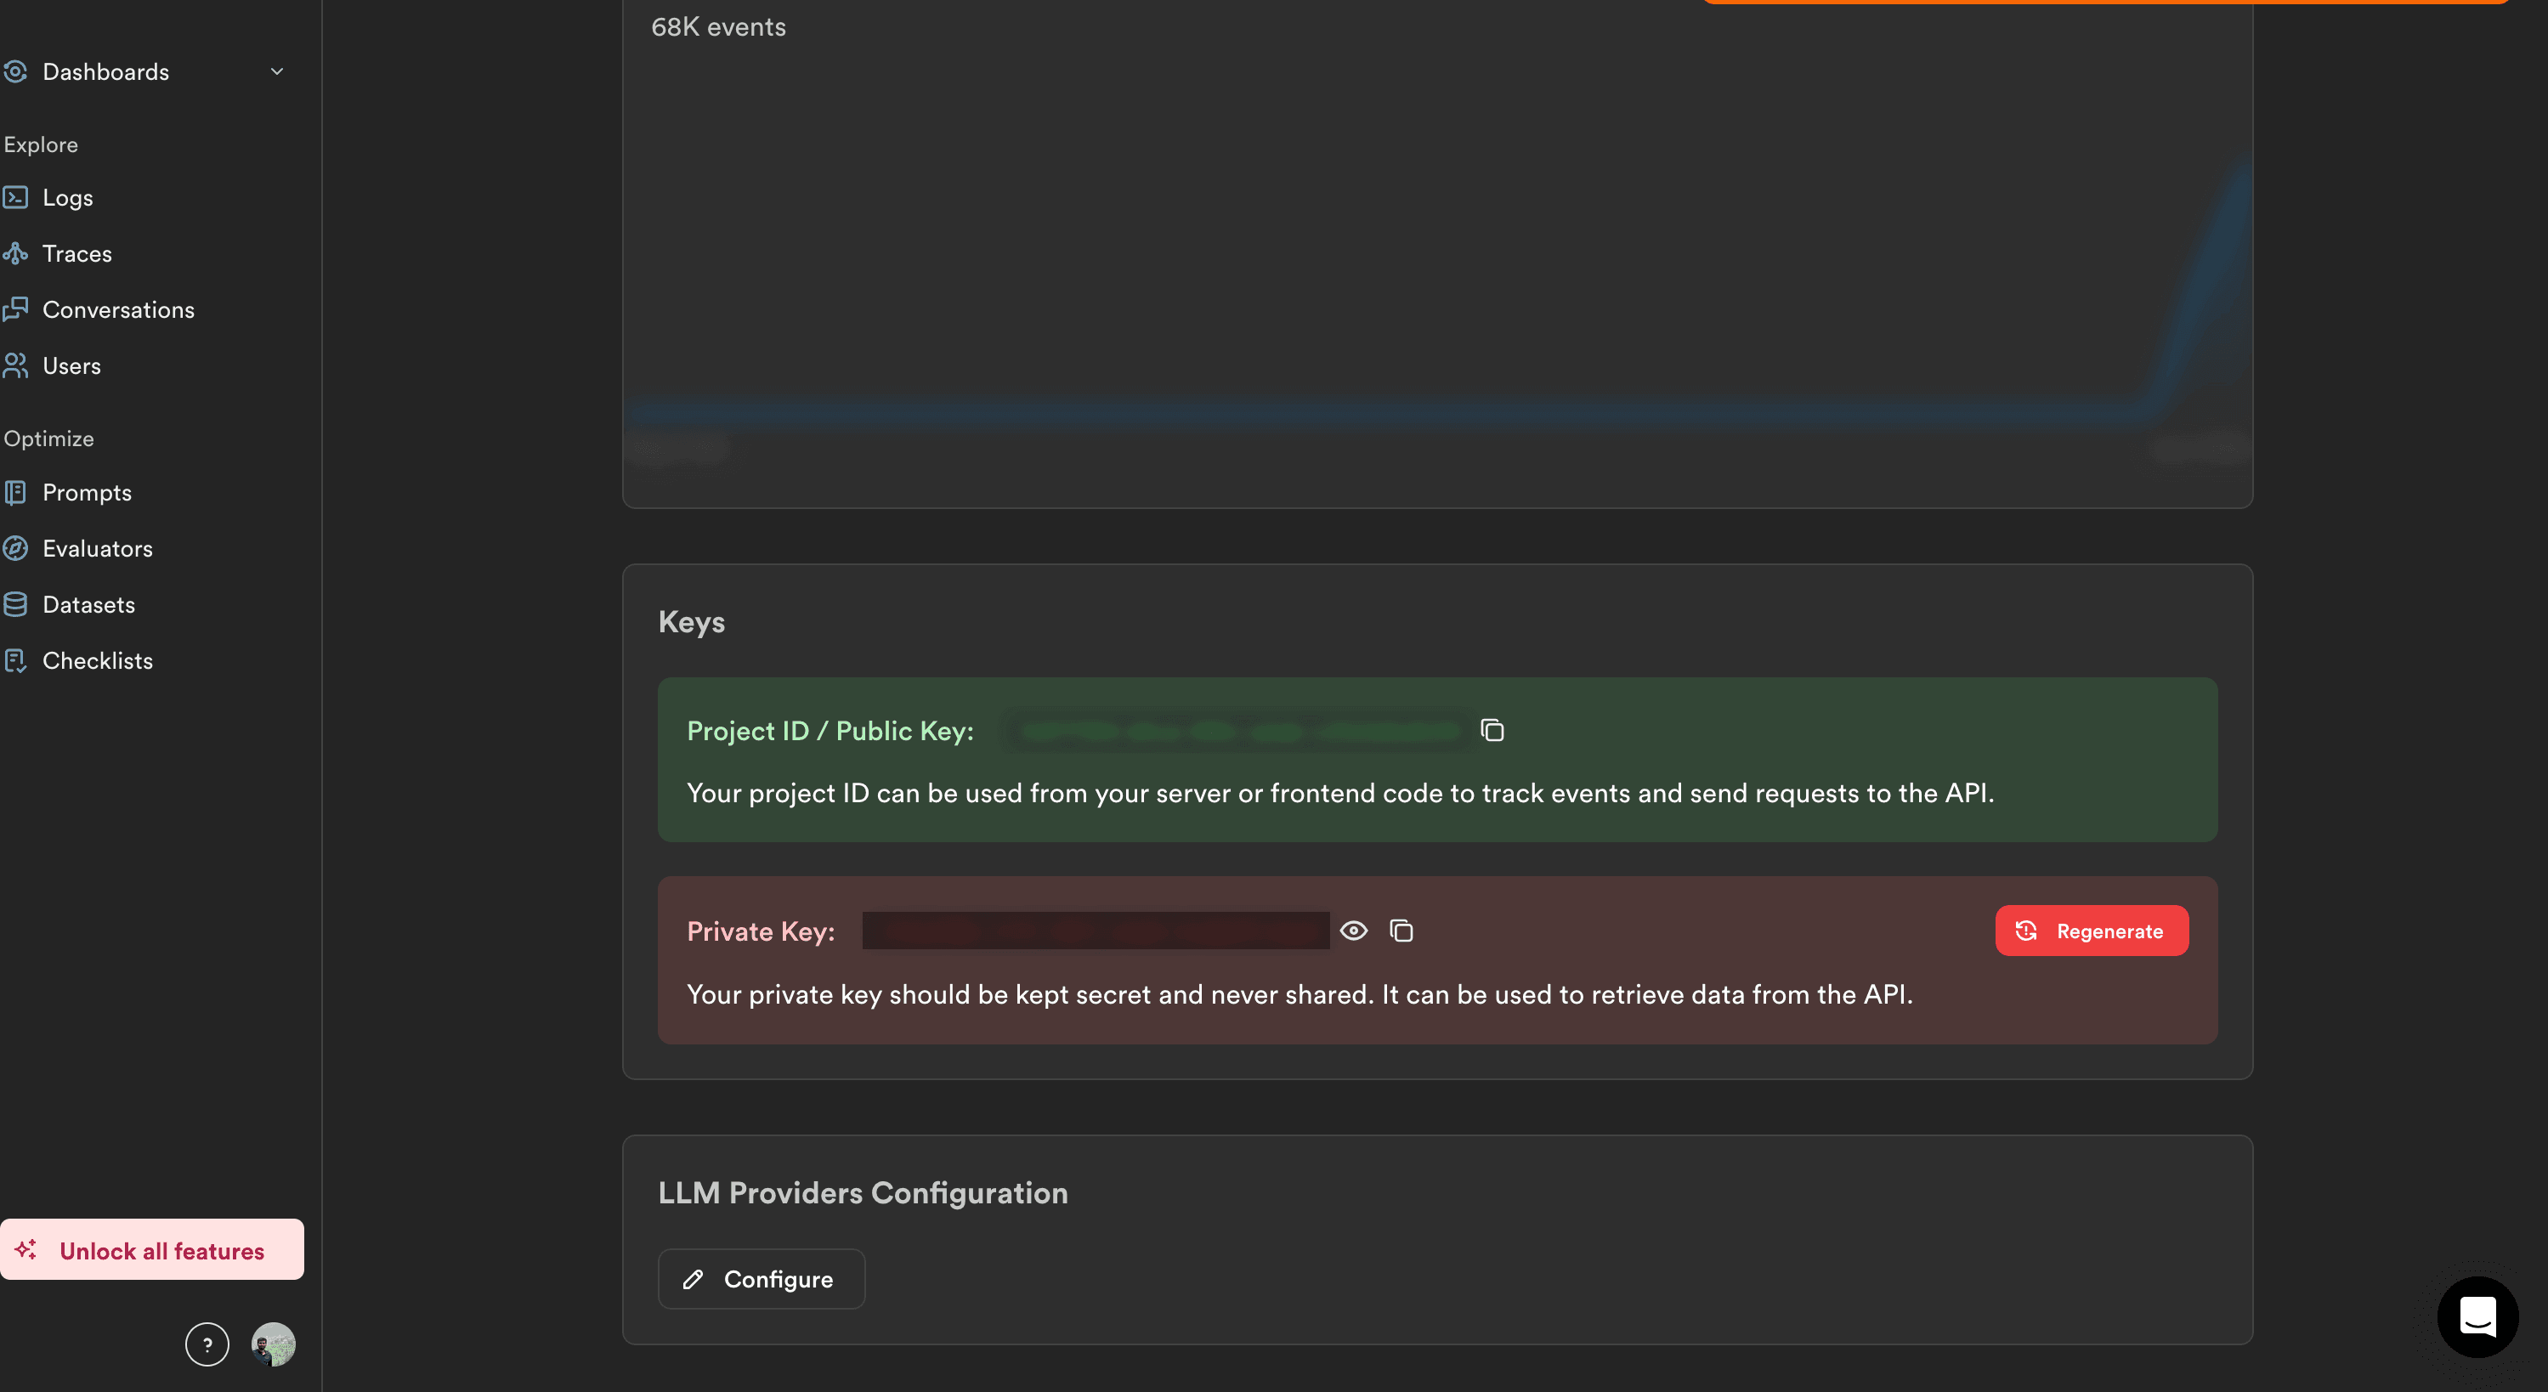Click the Traces icon

(x=14, y=253)
